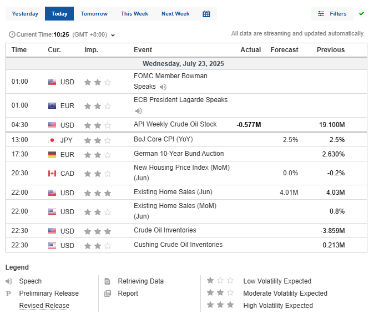The image size is (374, 319).
Task: Open the Existing Home Sales (MoM) event
Action: [175, 211]
